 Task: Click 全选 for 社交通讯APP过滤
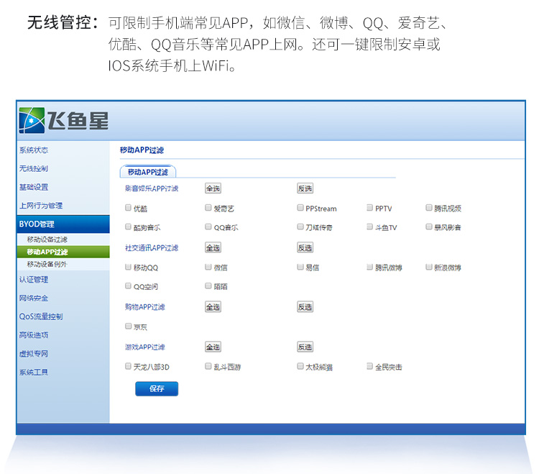click(x=213, y=247)
